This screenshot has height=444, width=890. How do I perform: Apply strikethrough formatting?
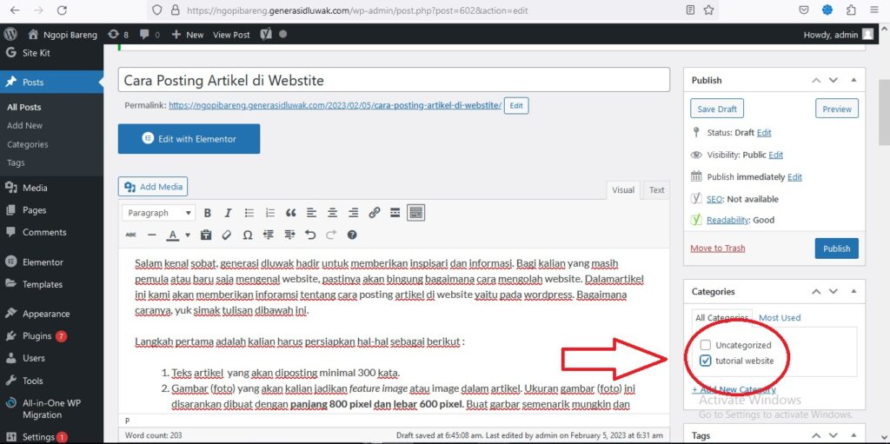click(x=131, y=235)
